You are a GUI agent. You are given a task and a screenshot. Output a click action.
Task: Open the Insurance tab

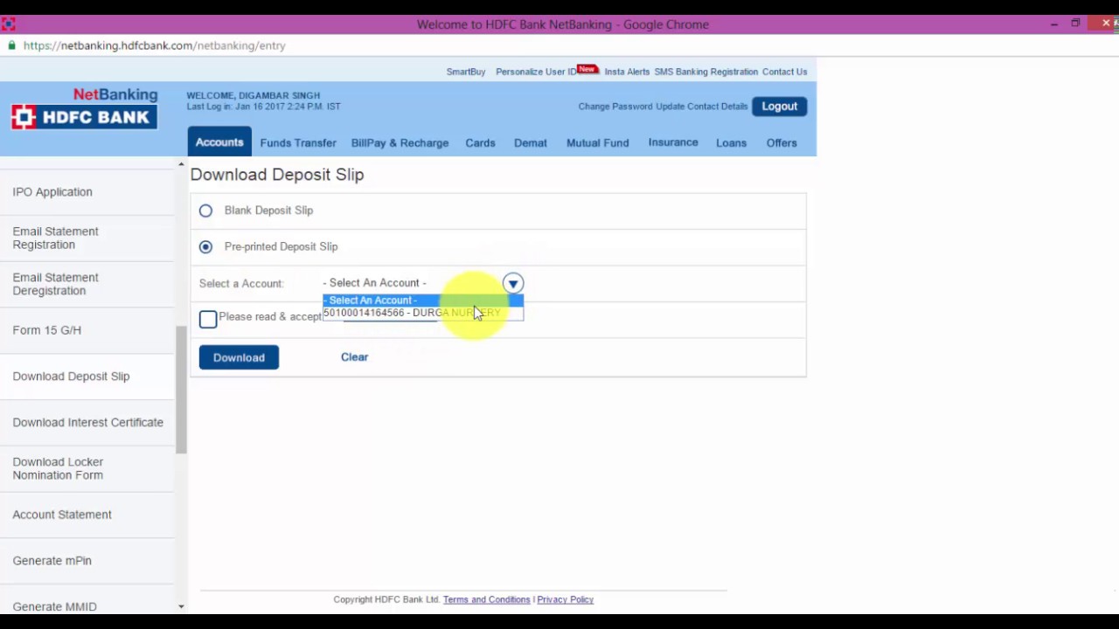(673, 142)
